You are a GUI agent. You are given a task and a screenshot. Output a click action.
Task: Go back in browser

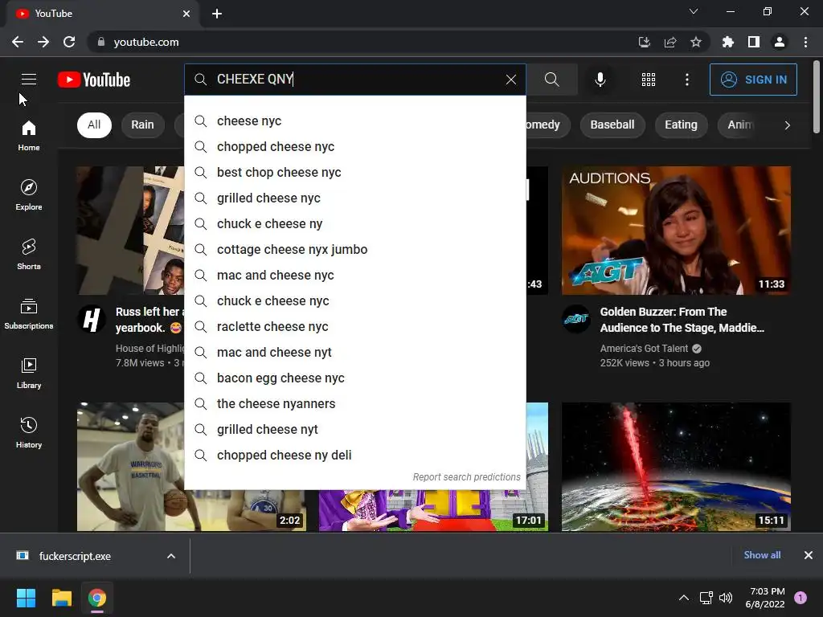click(x=18, y=42)
